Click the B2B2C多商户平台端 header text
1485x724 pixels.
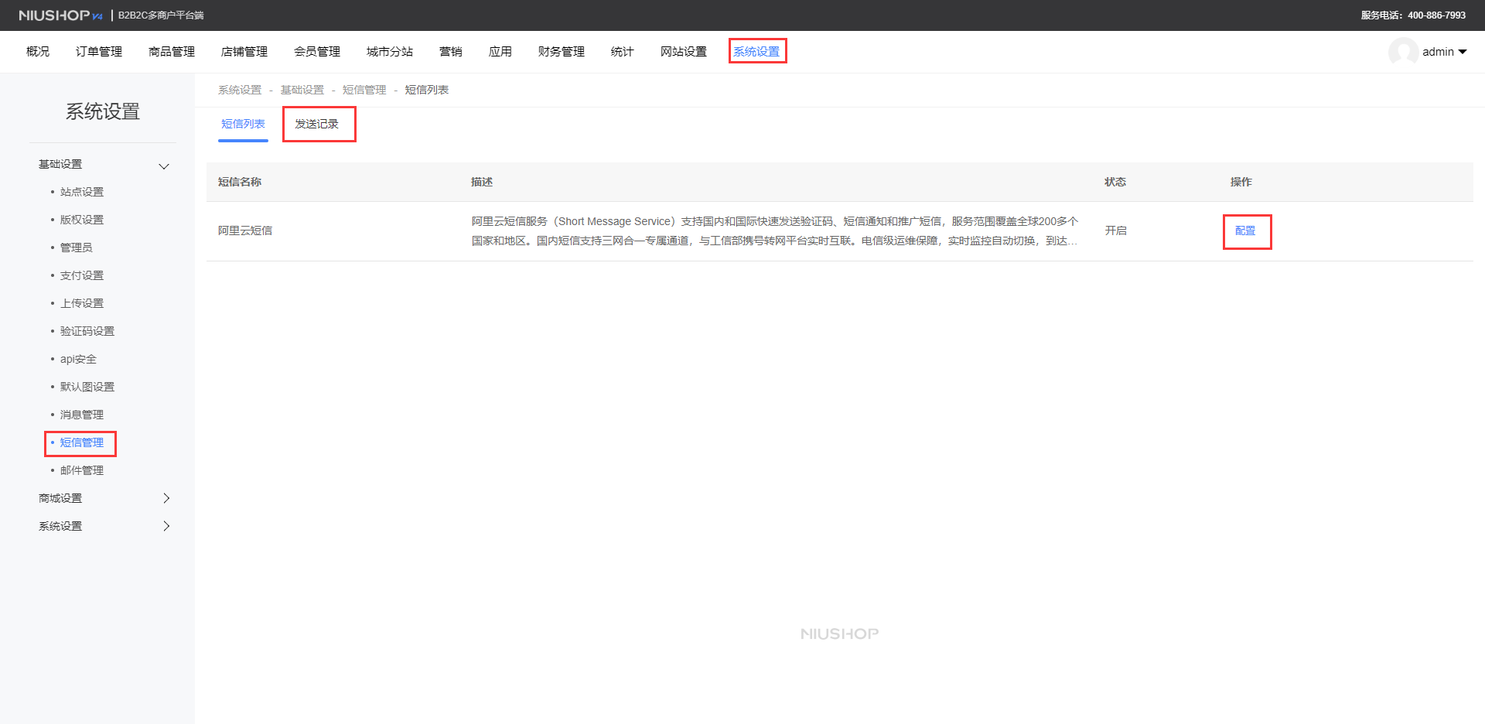click(x=161, y=15)
